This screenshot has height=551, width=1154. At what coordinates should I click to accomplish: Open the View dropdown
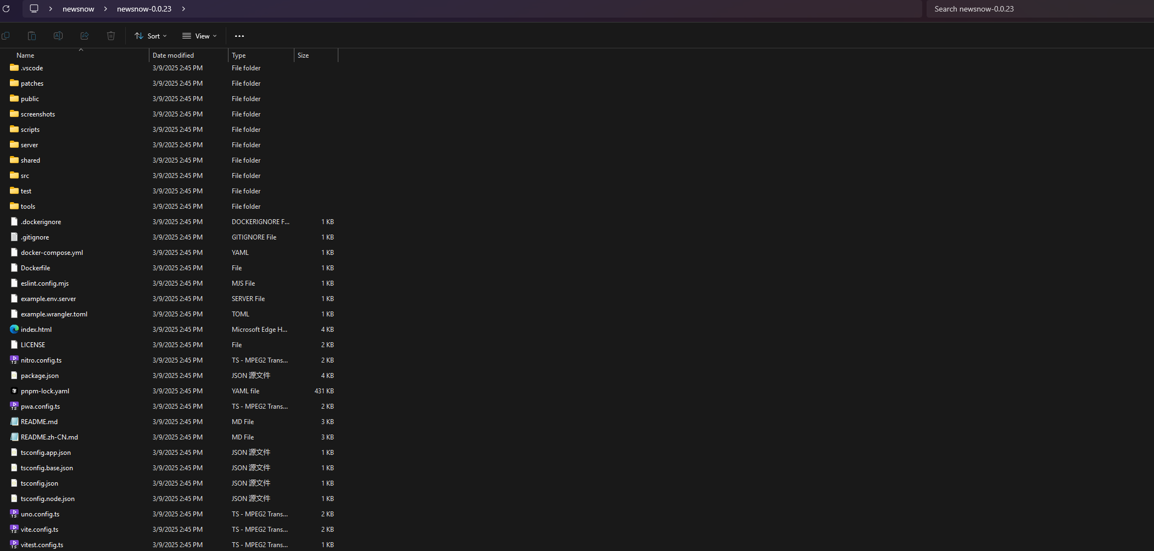tap(199, 35)
